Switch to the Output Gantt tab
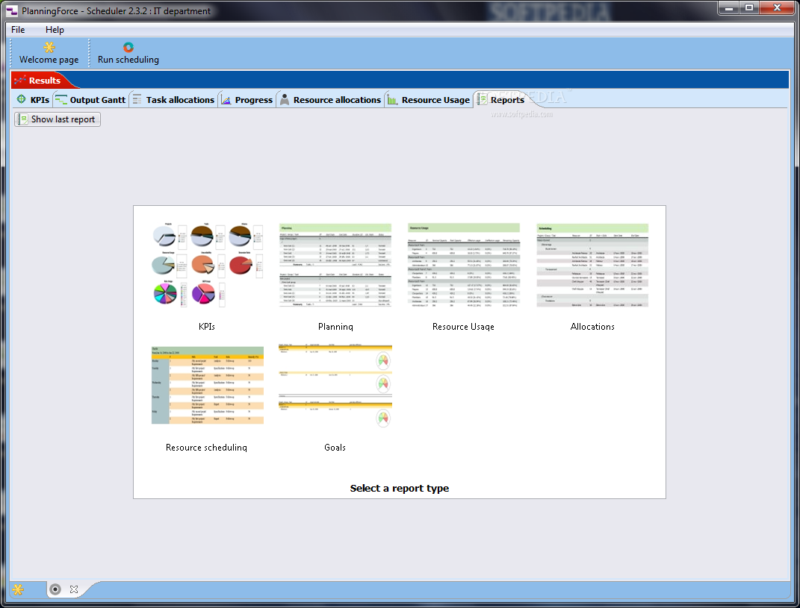Screen dimensions: 800x608 pos(90,100)
